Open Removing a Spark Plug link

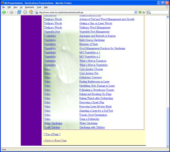click(92, 102)
